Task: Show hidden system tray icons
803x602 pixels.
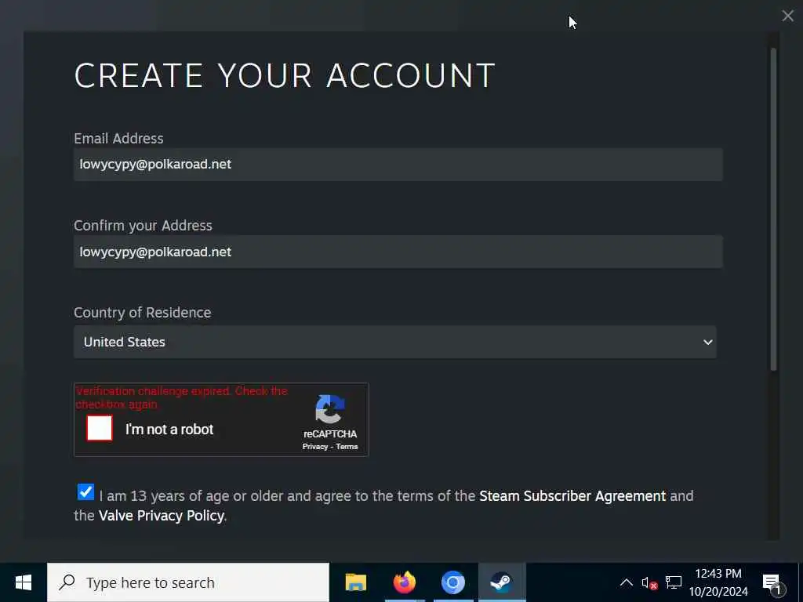Action: point(627,582)
